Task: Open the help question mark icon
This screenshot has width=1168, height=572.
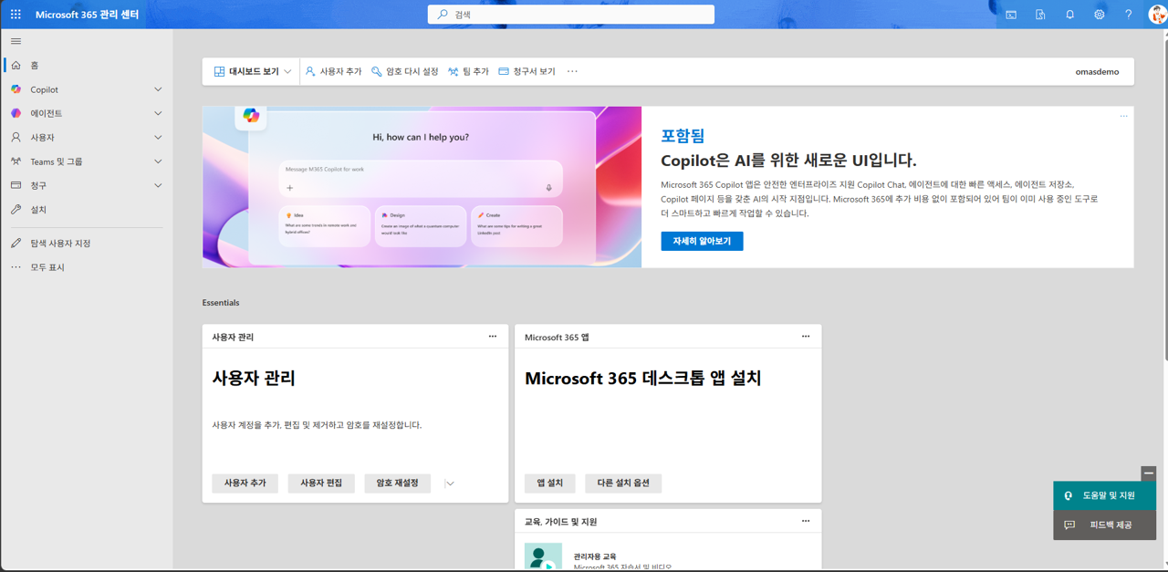Action: click(1128, 15)
